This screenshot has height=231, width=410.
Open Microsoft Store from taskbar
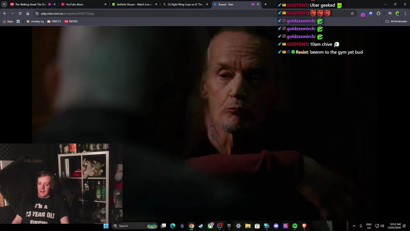point(257,226)
